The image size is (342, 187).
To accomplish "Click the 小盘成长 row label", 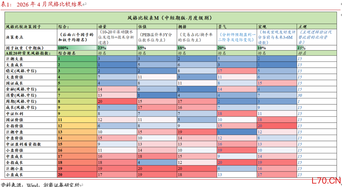I will (x=15, y=174).
